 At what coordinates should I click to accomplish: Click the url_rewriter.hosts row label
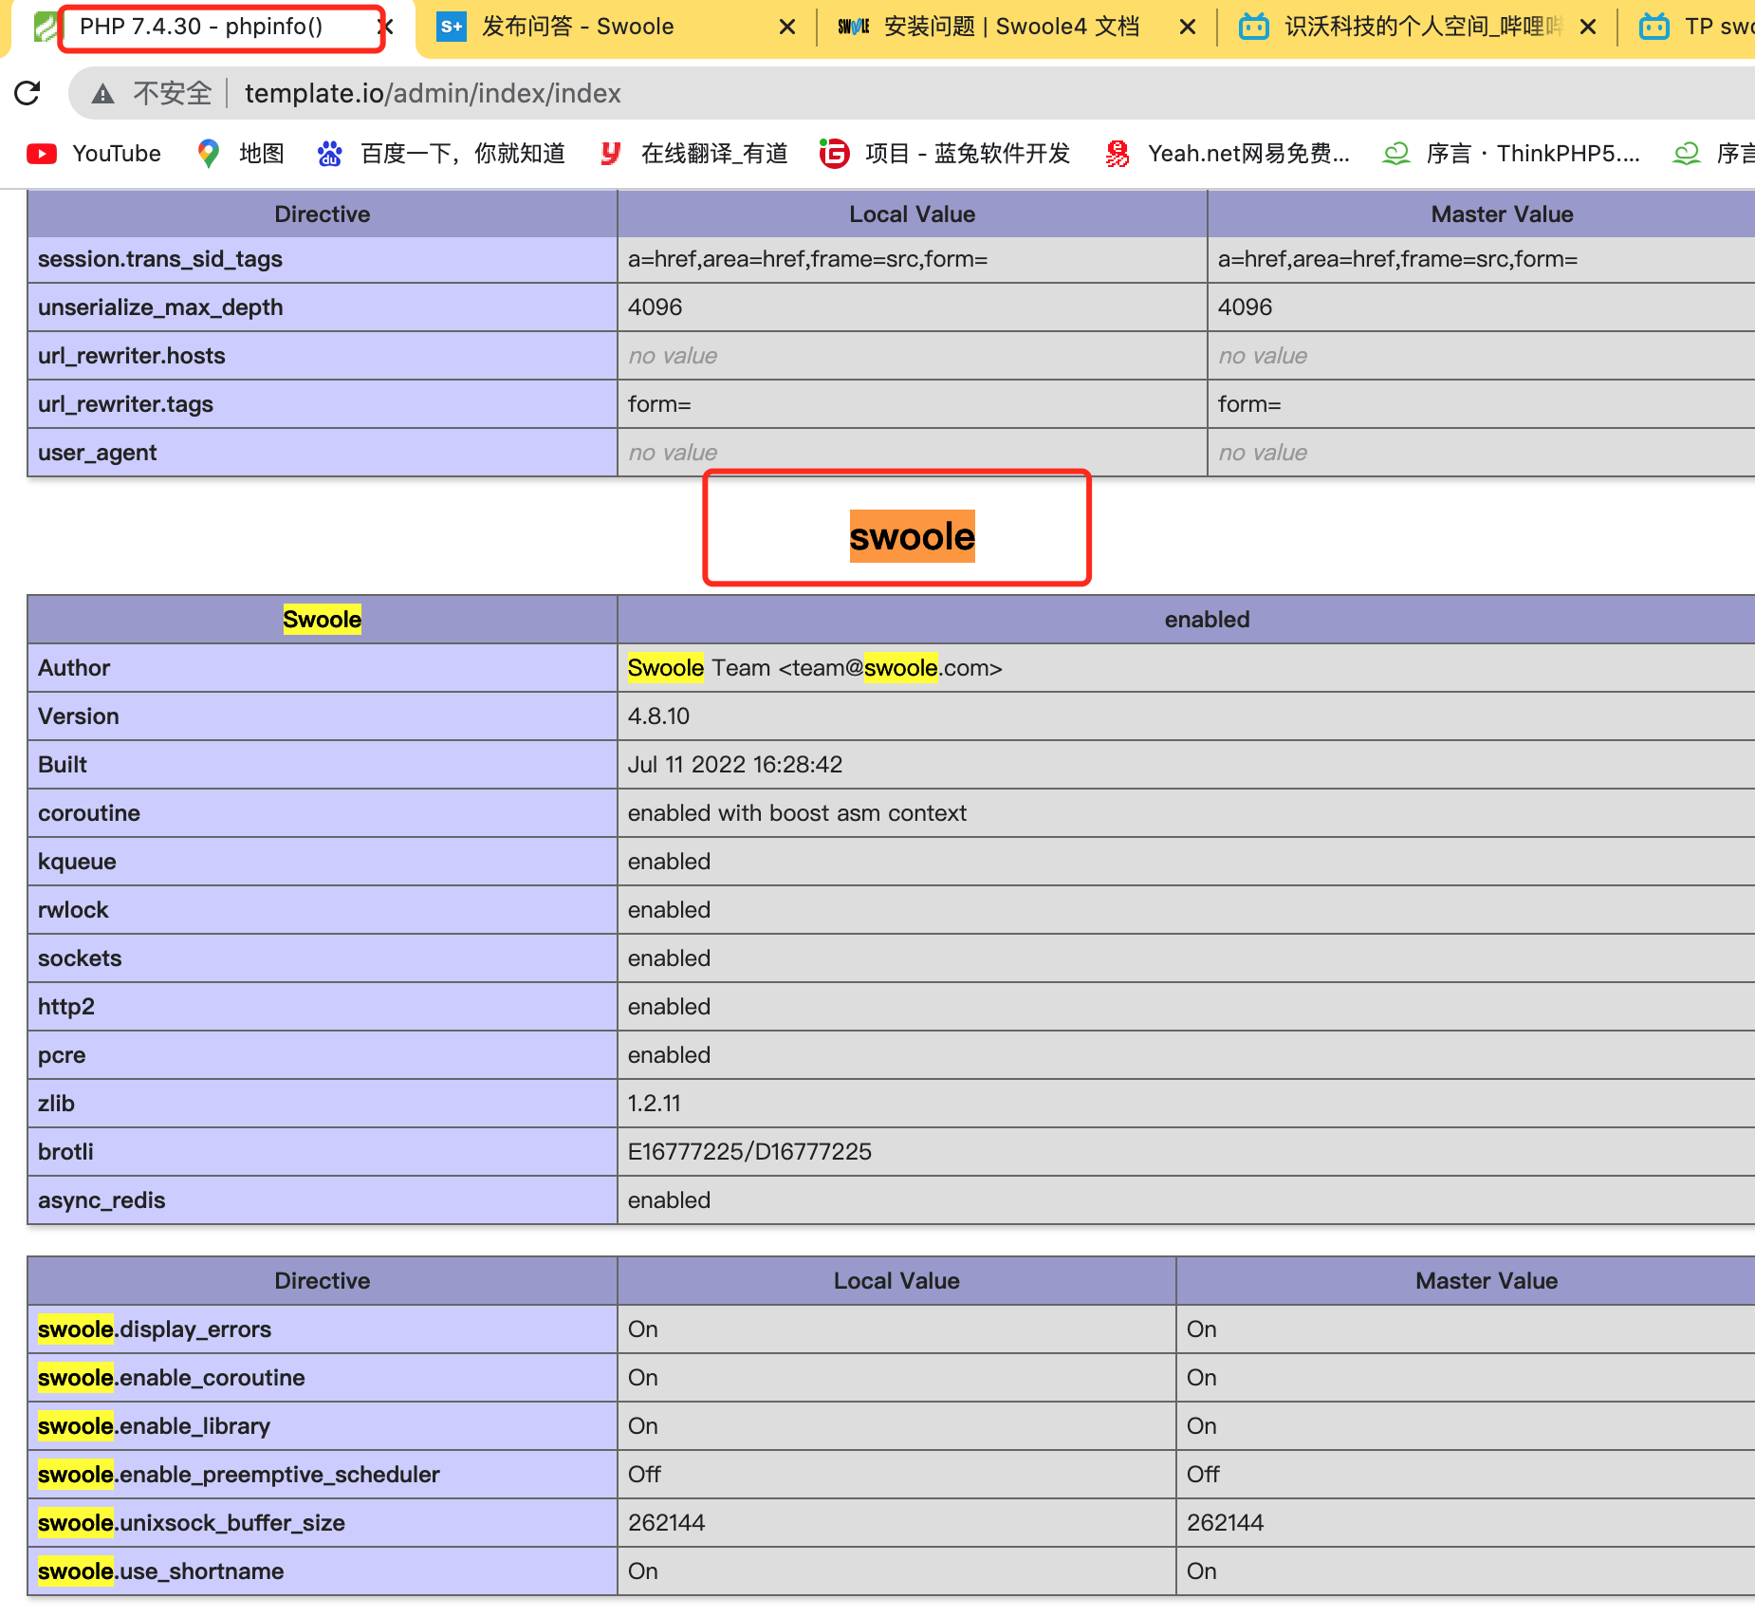point(132,356)
